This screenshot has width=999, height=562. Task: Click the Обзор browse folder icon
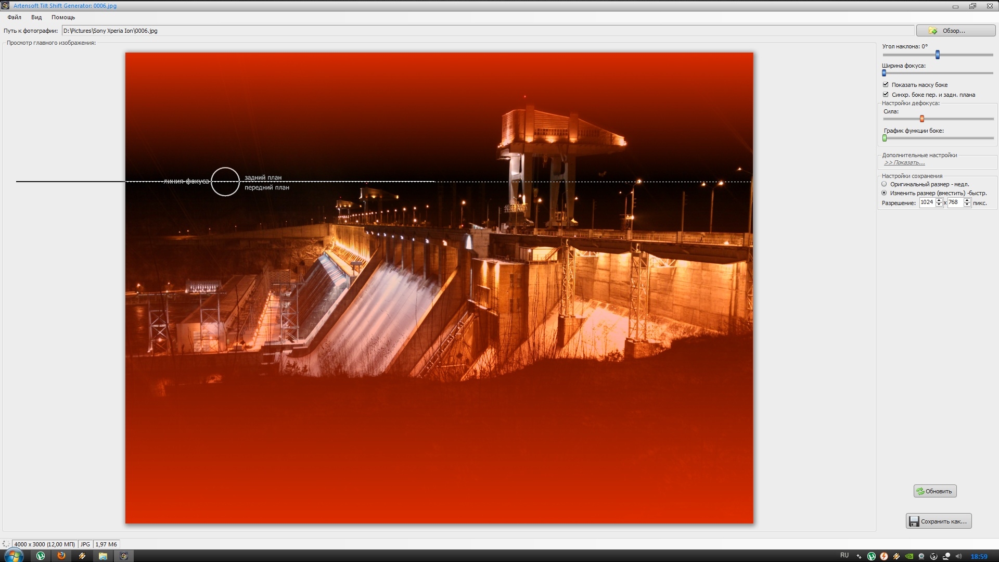933,31
